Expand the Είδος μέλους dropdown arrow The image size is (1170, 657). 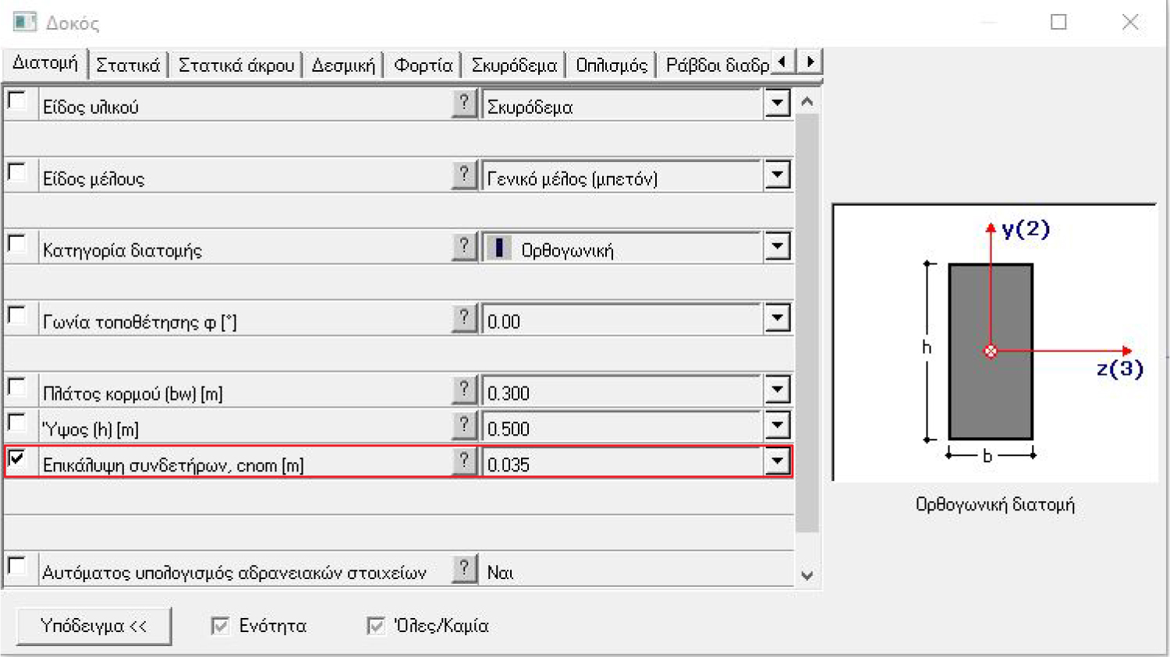click(777, 175)
